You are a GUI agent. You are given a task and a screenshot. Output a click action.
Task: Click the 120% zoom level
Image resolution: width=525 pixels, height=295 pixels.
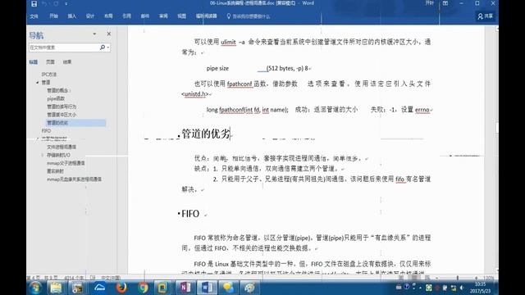489,278
